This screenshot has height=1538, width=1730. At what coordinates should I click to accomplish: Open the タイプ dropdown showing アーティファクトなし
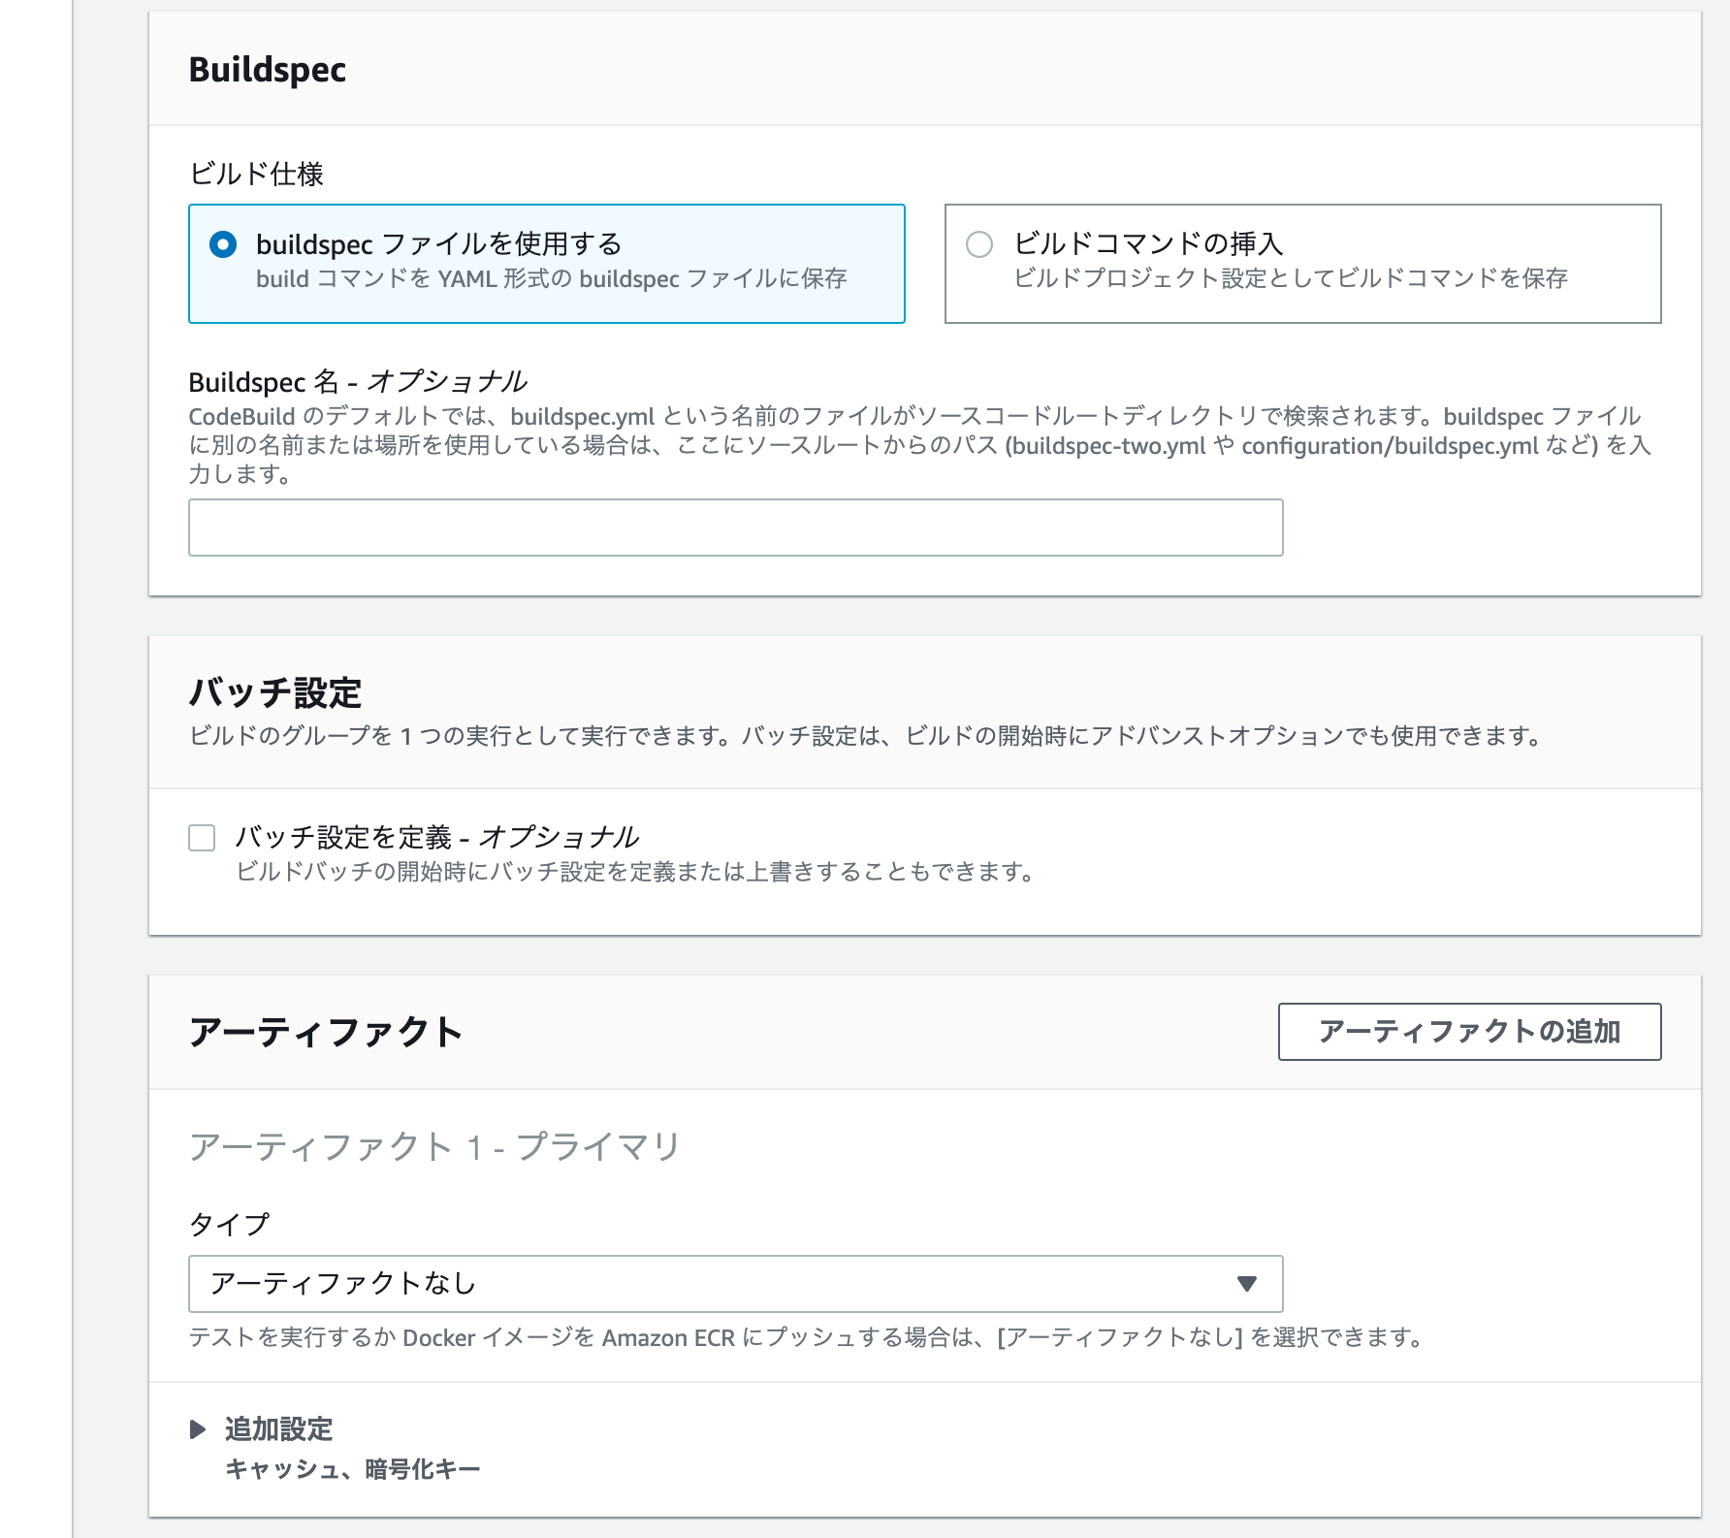click(737, 1285)
